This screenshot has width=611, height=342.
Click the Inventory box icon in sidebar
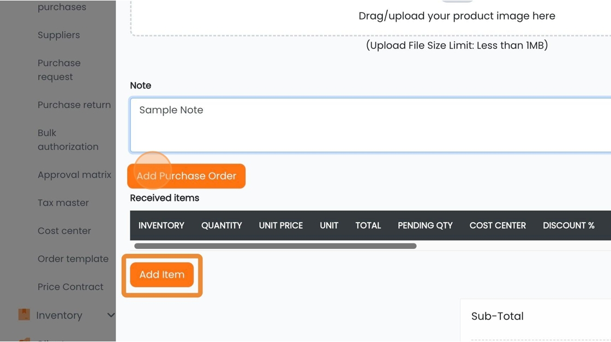click(24, 314)
